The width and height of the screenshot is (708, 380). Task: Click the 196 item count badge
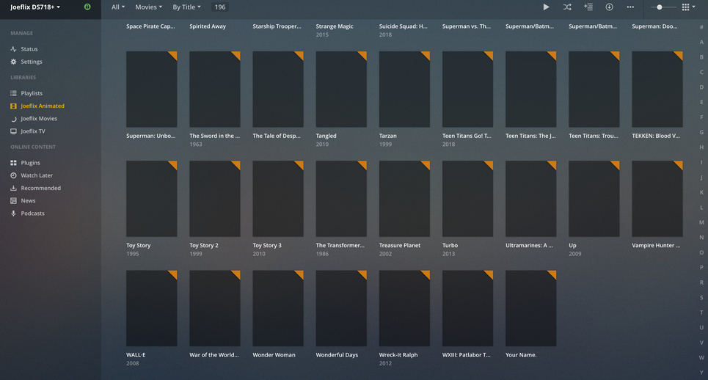click(220, 7)
